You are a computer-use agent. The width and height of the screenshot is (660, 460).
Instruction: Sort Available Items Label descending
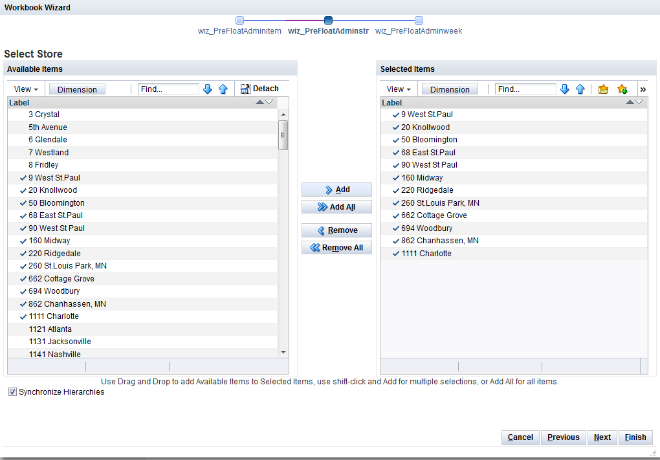point(269,102)
